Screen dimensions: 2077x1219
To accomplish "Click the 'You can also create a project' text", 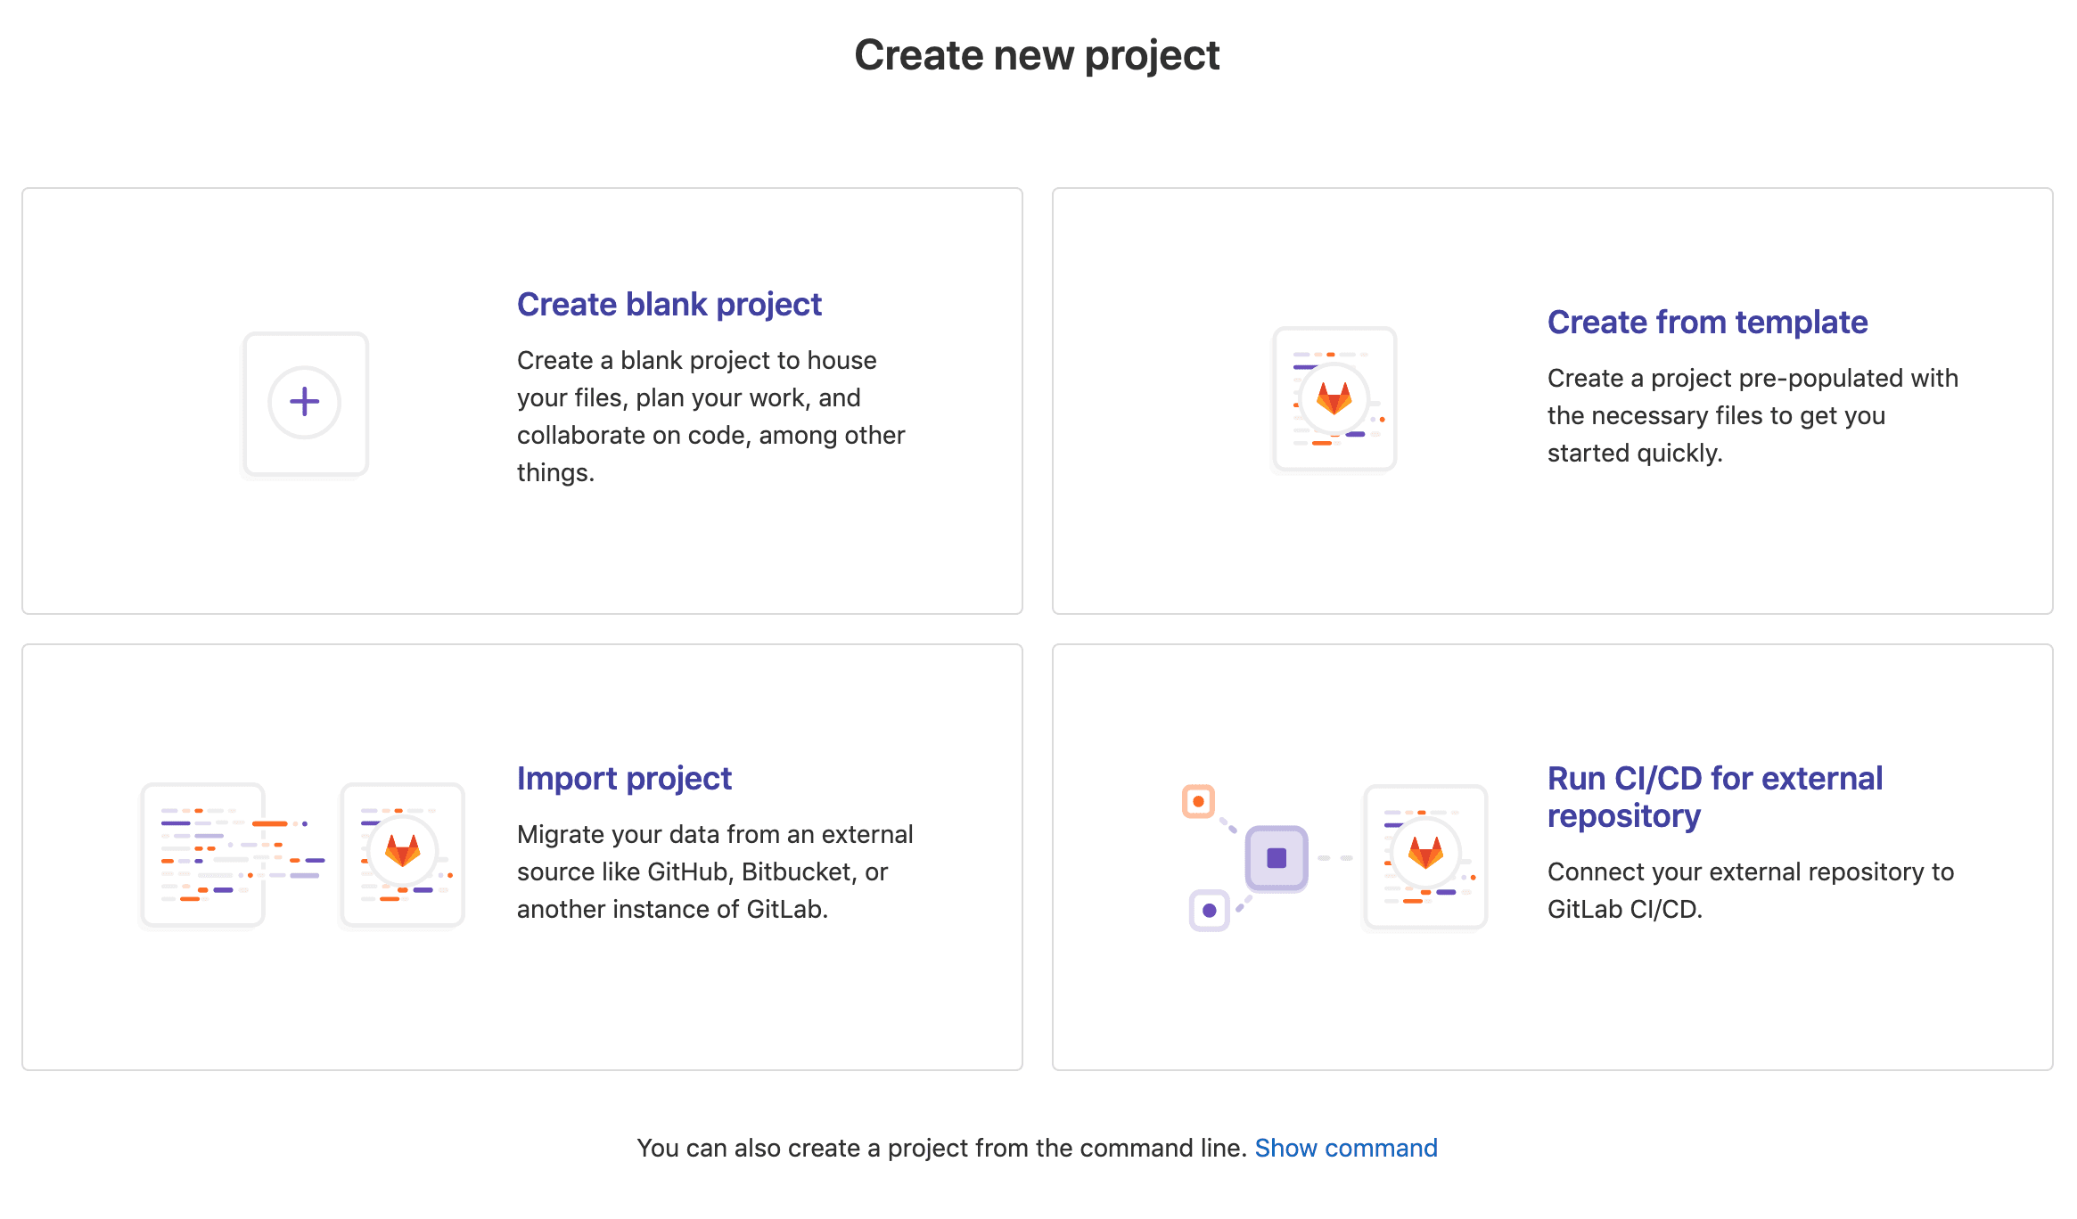I will [940, 1148].
